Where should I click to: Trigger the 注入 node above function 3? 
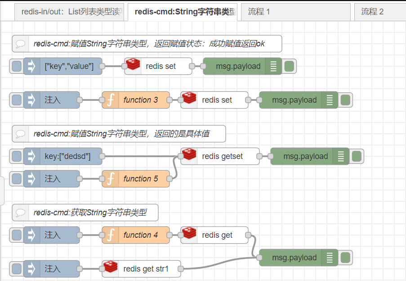(16, 100)
